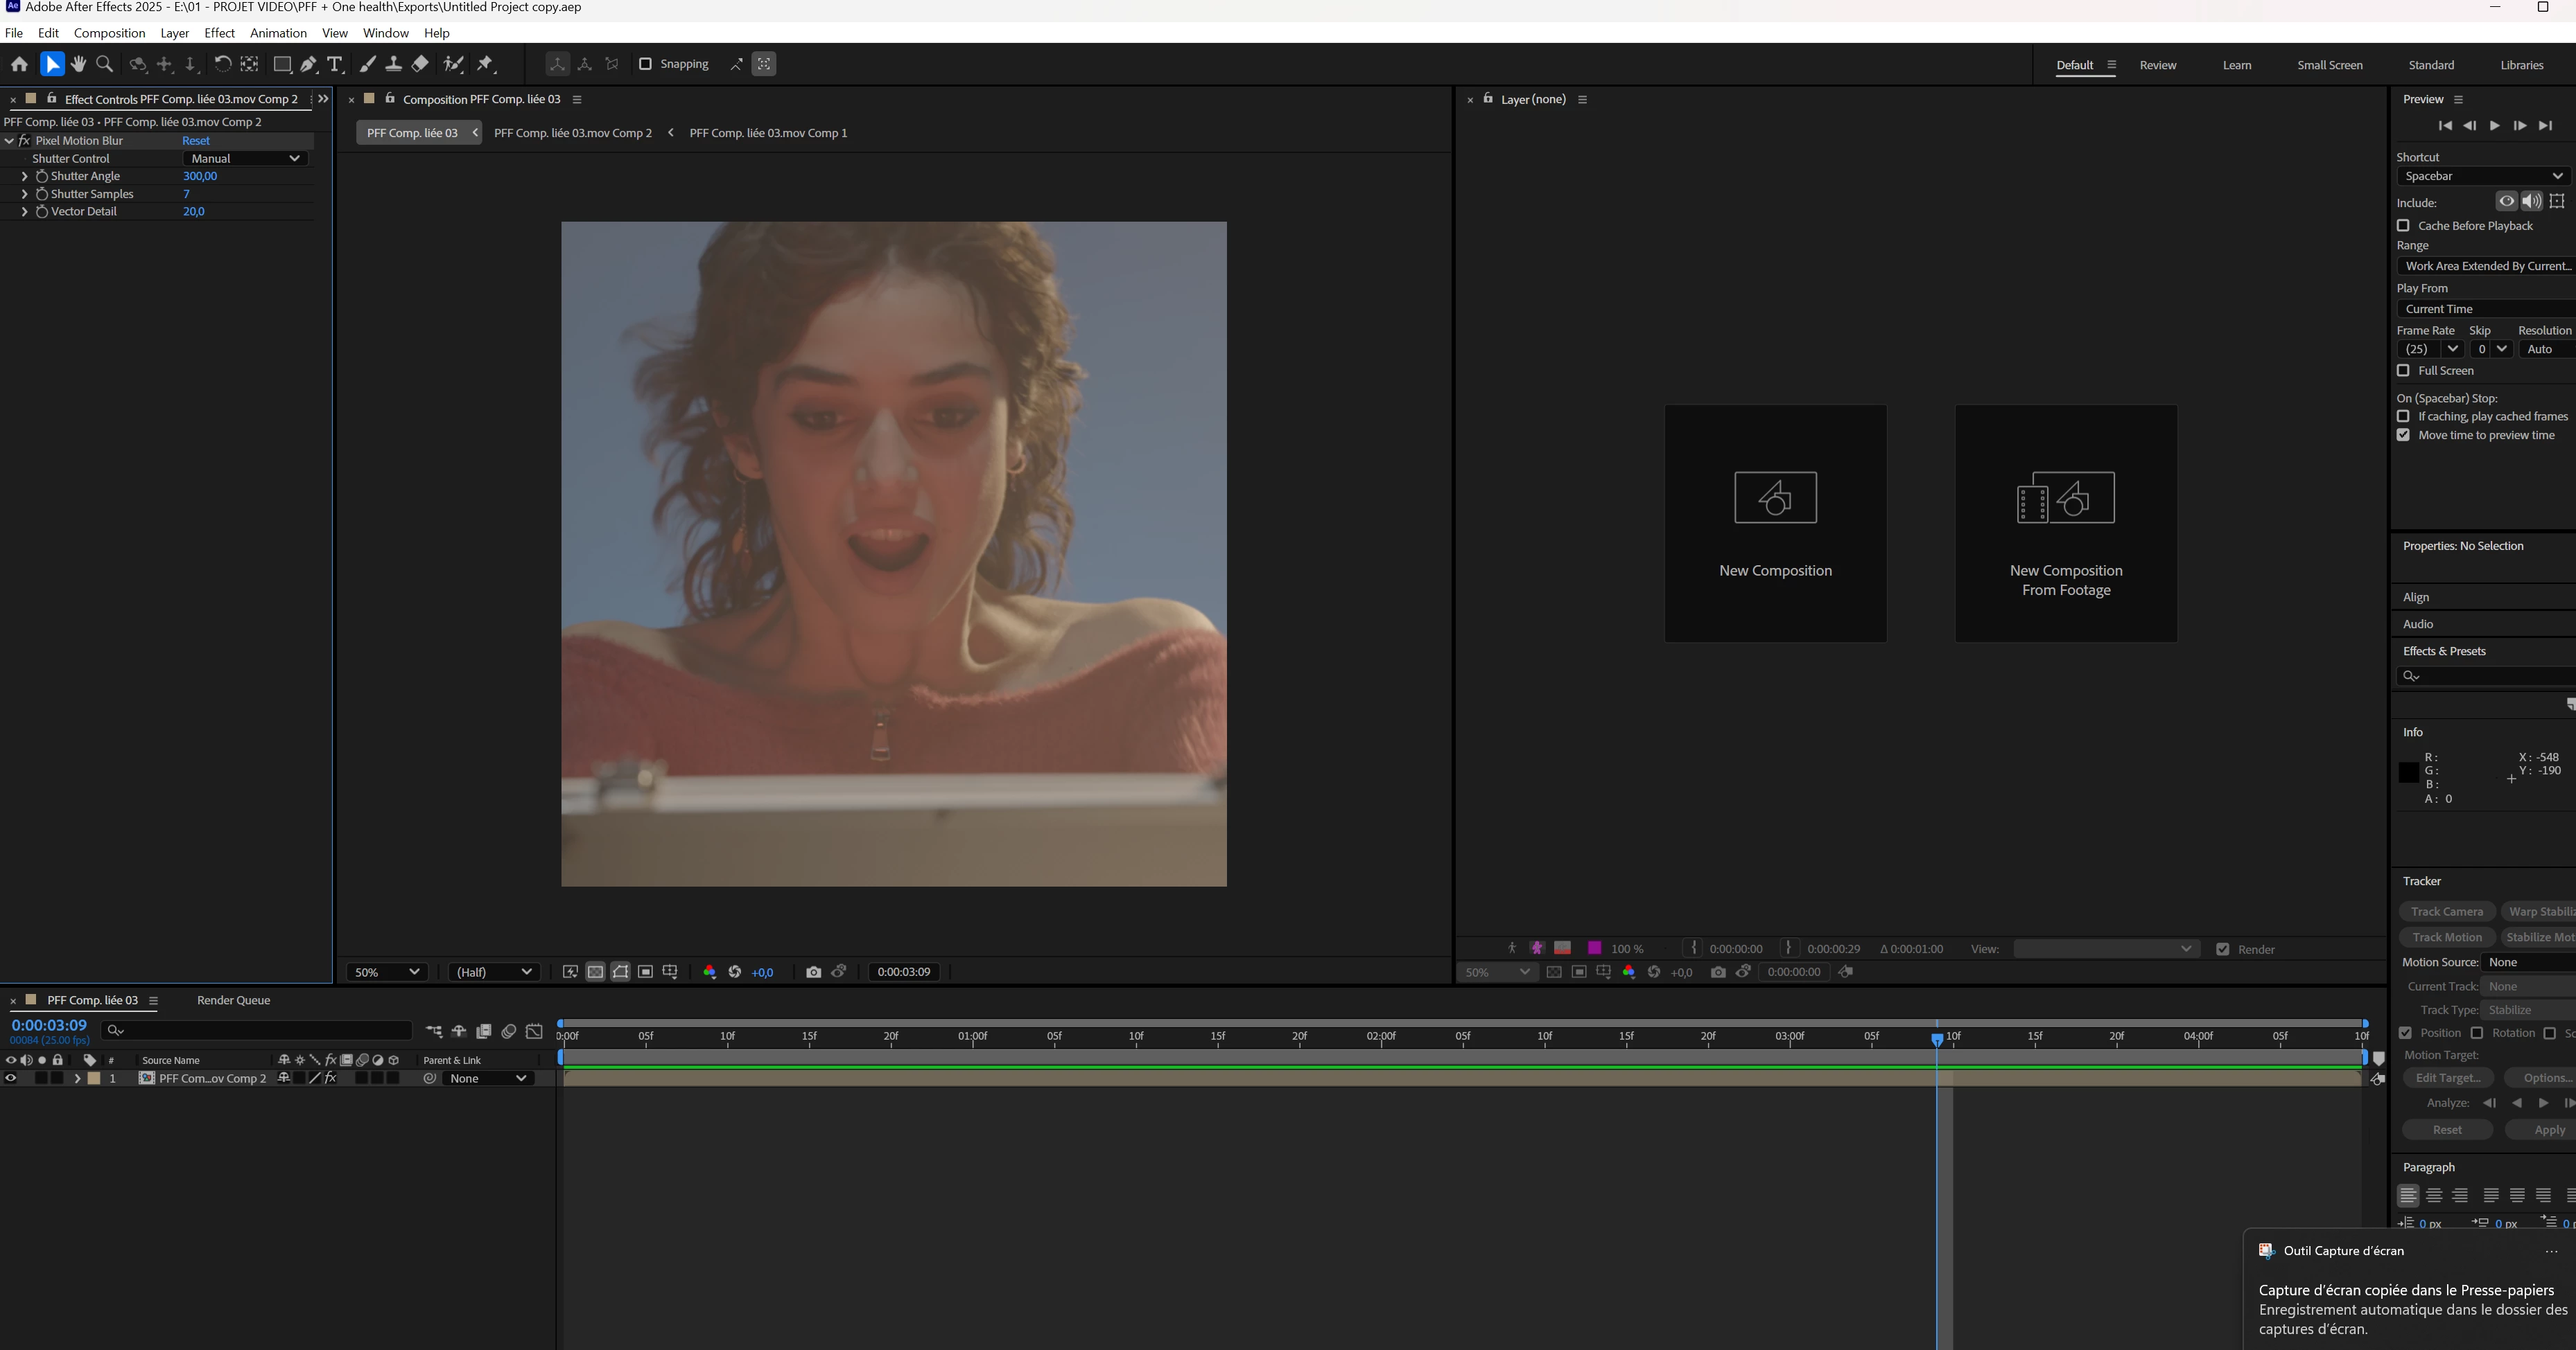The image size is (2576, 1350).
Task: Select the Puppet Pin tool
Action: pyautogui.click(x=486, y=64)
